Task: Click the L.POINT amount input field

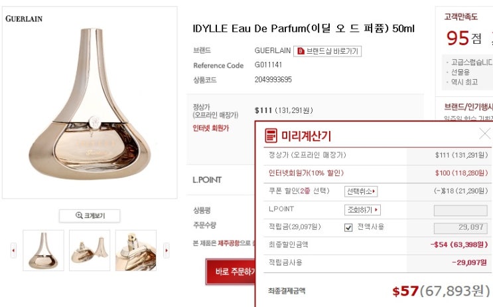Action: [460, 211]
